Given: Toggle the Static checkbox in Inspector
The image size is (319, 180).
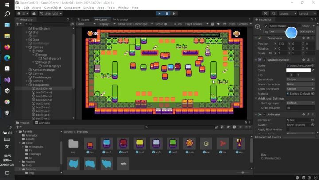Looking at the screenshot, I should 299,26.
